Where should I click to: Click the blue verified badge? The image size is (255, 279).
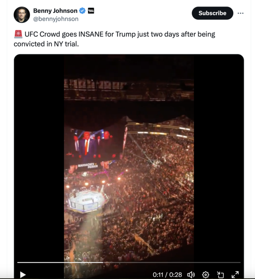(82, 11)
